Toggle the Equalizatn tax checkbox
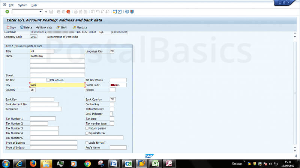300x168 pixels. (87, 133)
